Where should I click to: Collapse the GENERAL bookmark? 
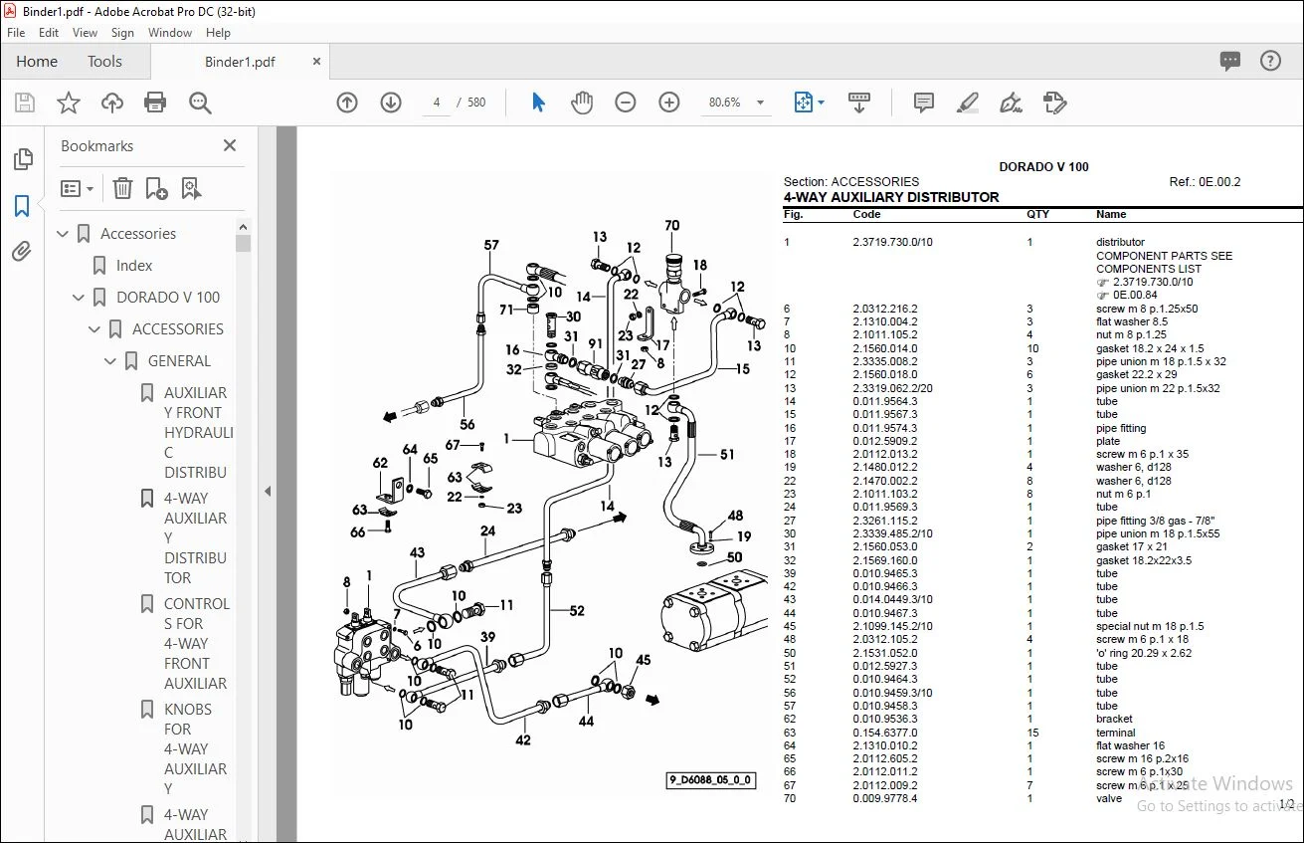111,361
